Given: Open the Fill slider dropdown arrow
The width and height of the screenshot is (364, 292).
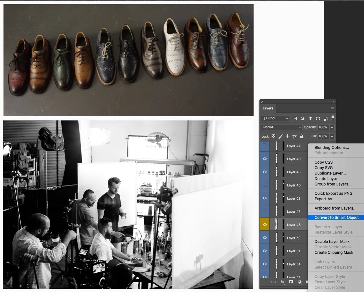Looking at the screenshot, I should coord(332,136).
